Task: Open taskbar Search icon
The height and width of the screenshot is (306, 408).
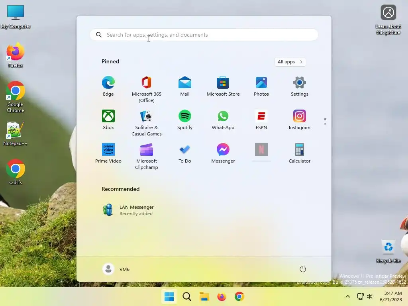Action: (187, 296)
